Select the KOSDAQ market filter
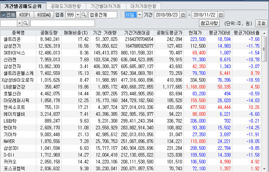Viewport: 269px width, 172px height. tap(44, 15)
